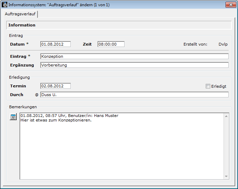Screen dimensions: 238x189
Task: Enable the Erledigt checkbox
Action: pos(208,86)
